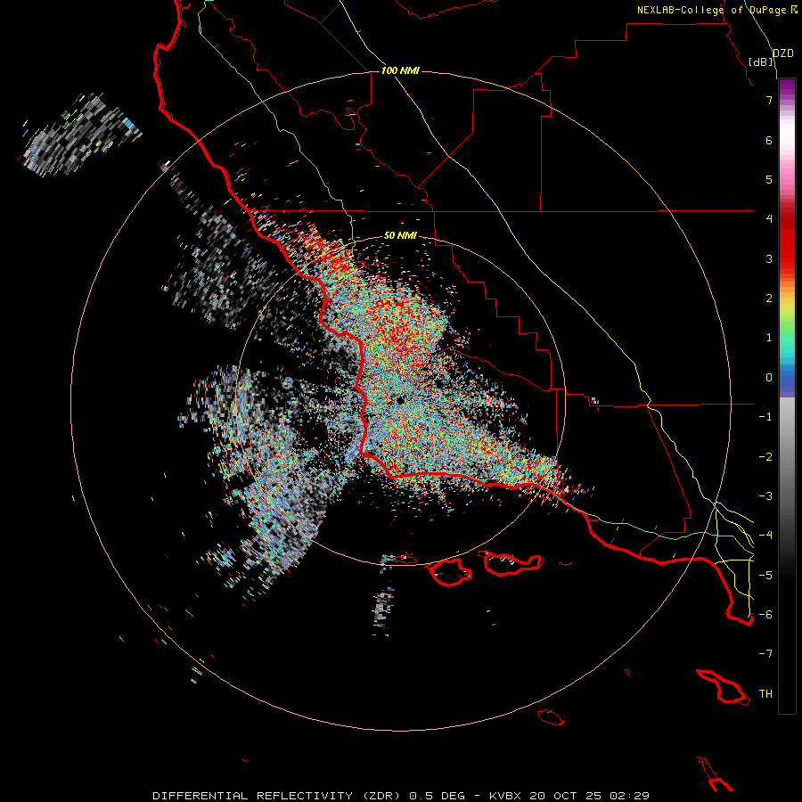Click the 4 dB value on the legend
The image size is (802, 802).
769,219
